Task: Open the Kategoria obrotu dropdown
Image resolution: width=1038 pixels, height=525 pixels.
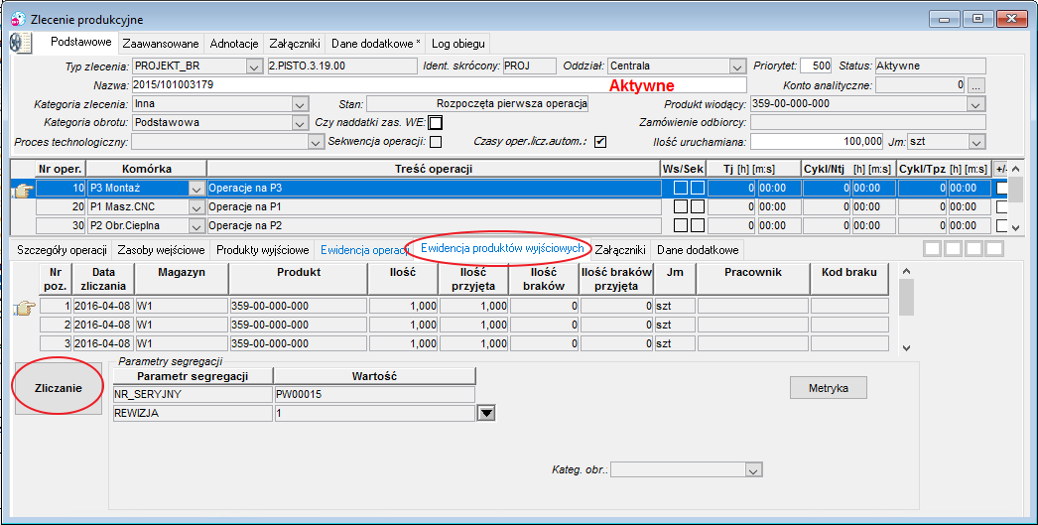Action: [300, 122]
